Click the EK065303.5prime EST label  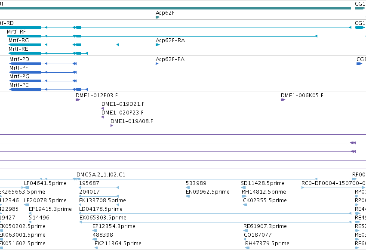click(x=103, y=218)
